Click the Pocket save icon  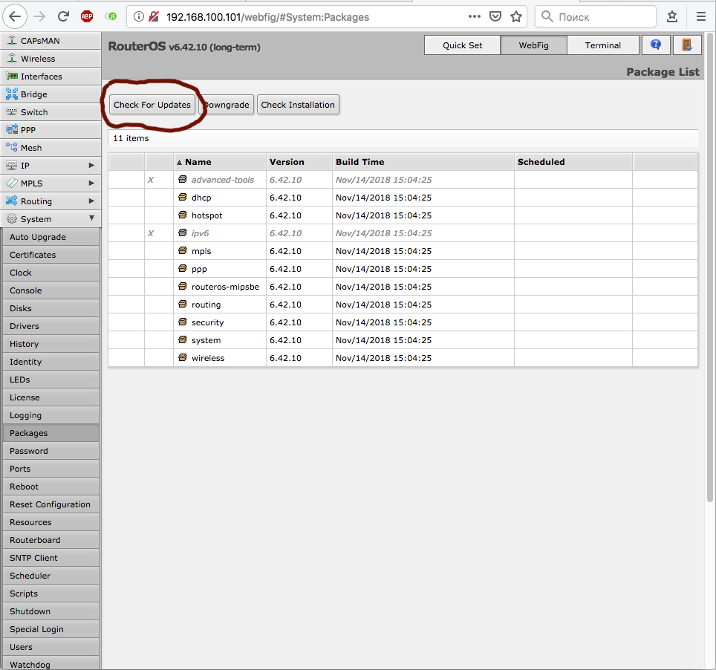(x=495, y=17)
